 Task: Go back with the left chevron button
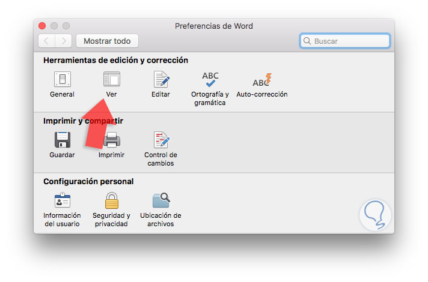pyautogui.click(x=46, y=41)
